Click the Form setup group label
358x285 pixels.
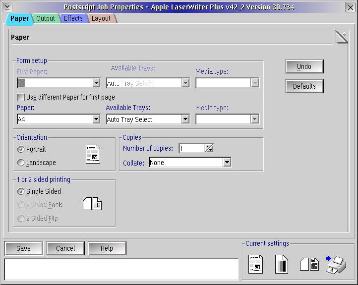(32, 60)
